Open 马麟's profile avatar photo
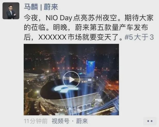 [11, 11]
